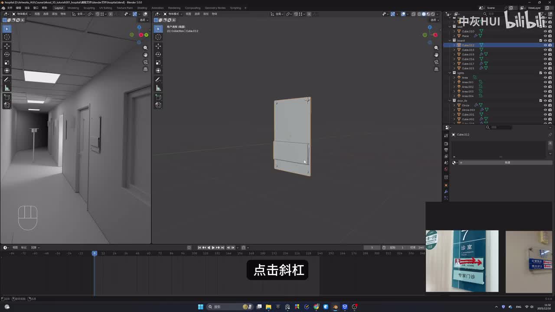Screen dimensions: 555x312
Task: Click the pan hand icon in right viewport
Action: (x=436, y=55)
